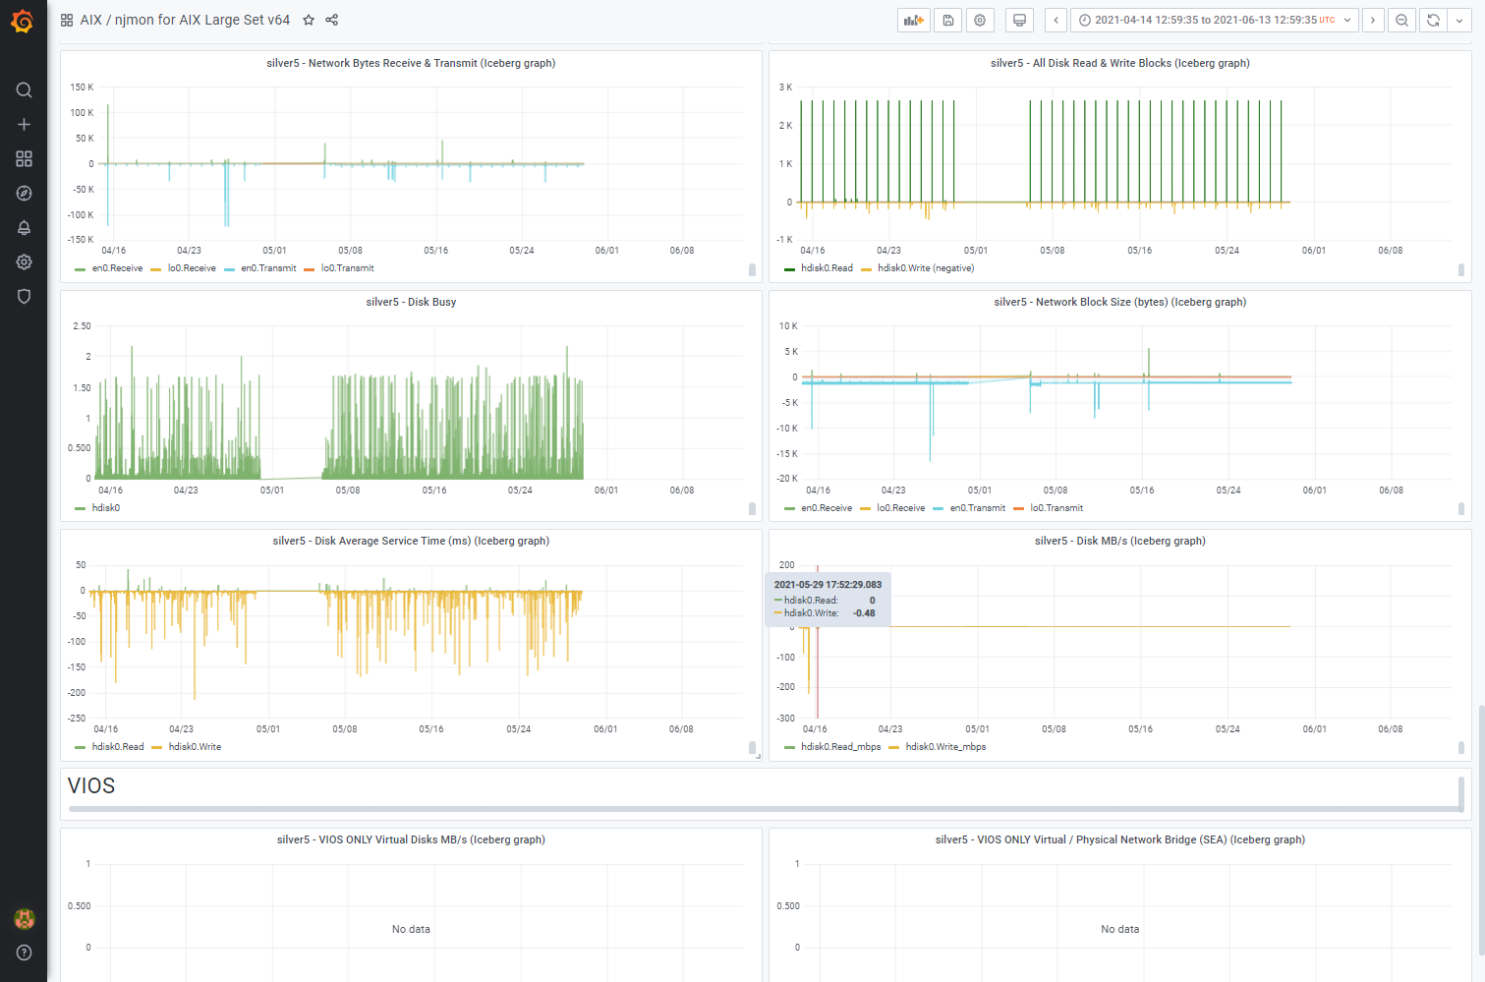
Task: Toggle en0.Receive series in Network Bytes legend
Action: (x=117, y=268)
